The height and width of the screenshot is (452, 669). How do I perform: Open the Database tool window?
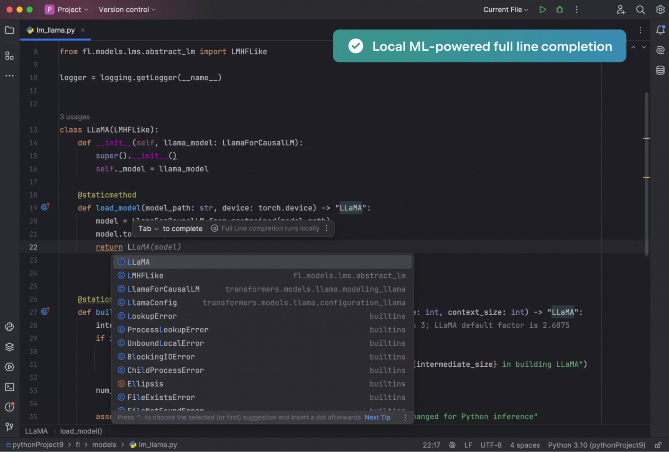[x=660, y=70]
